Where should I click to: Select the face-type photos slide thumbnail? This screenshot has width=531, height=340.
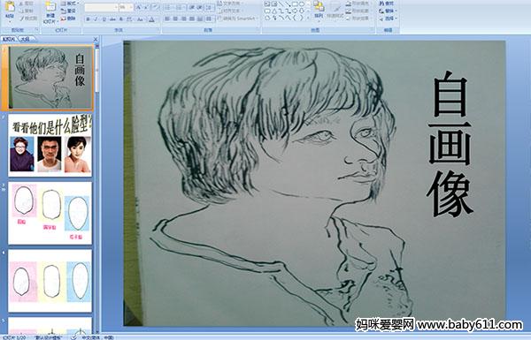pyautogui.click(x=50, y=146)
